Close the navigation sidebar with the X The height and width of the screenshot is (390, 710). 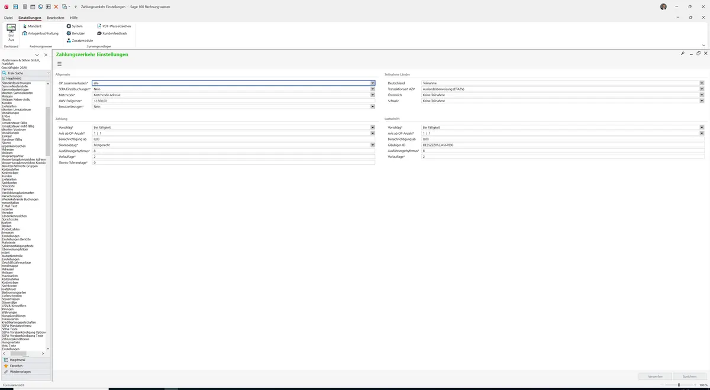(x=46, y=55)
